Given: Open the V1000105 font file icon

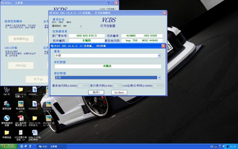Looking at the screenshot, I should (34, 105).
